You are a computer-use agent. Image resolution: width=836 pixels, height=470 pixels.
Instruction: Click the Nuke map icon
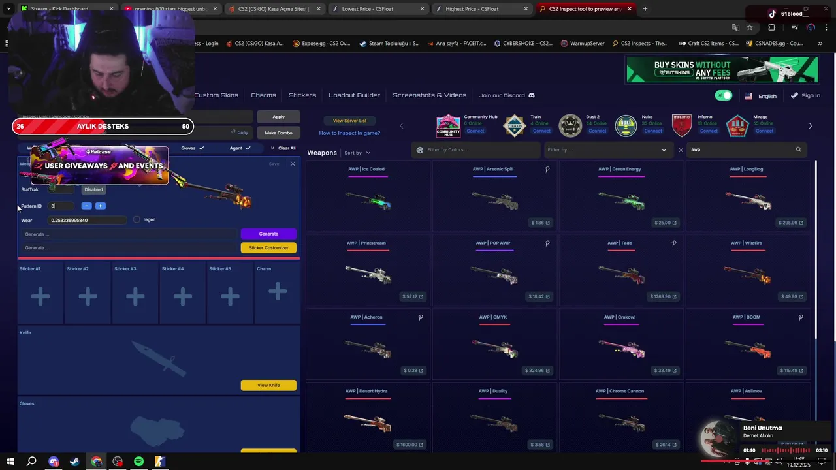click(626, 126)
